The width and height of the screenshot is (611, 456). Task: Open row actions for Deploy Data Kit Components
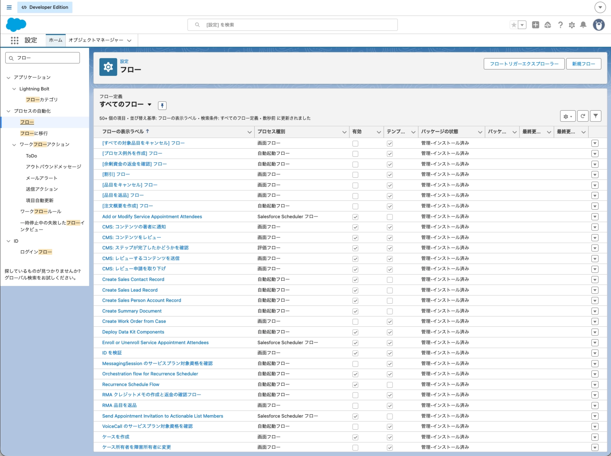(x=595, y=332)
